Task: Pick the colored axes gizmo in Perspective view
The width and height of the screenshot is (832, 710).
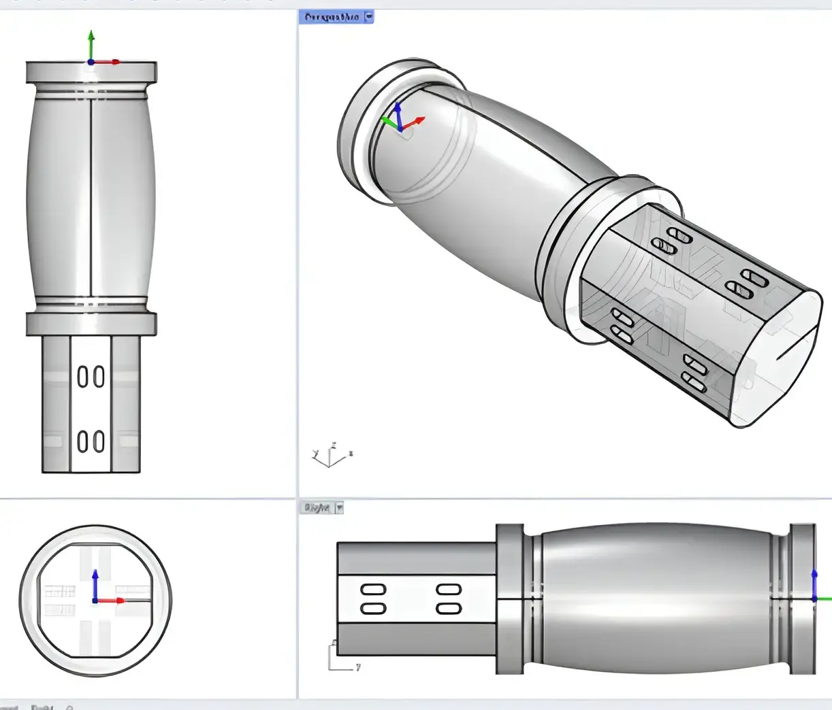Action: (402, 118)
